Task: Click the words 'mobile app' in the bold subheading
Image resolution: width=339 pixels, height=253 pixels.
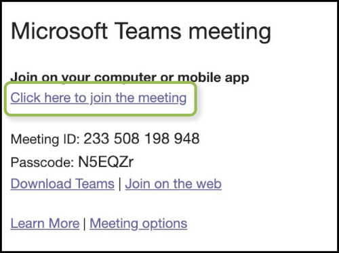Action: tap(214, 78)
